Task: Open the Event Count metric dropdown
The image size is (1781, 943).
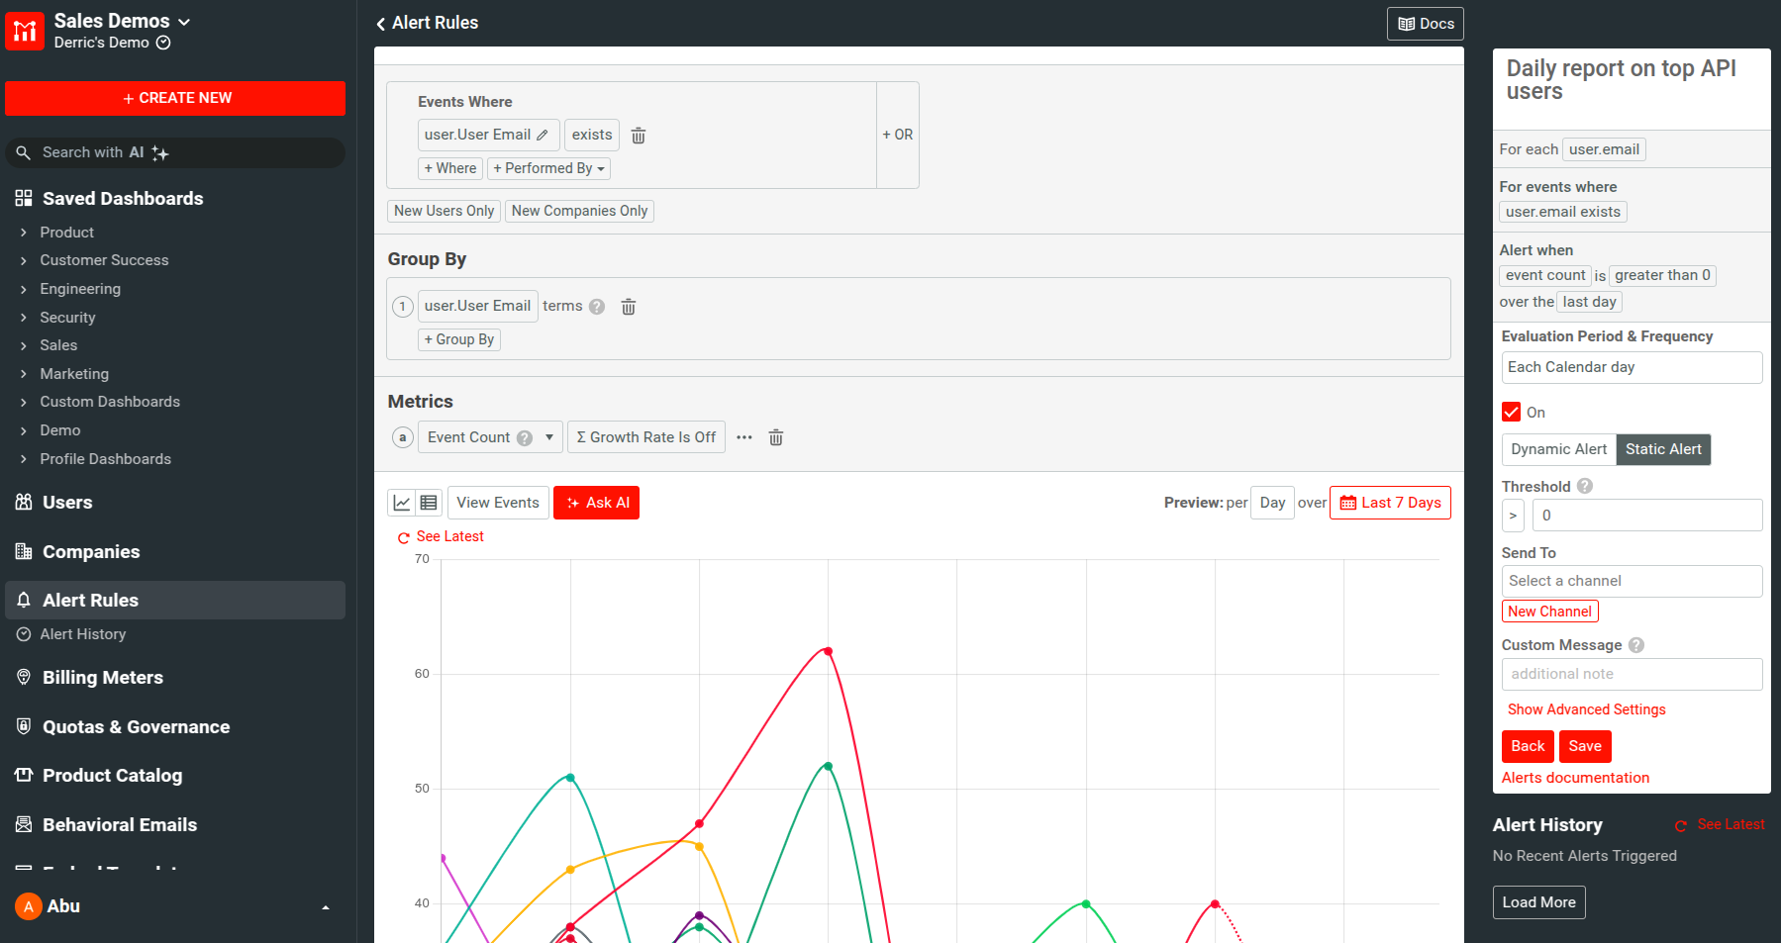Action: click(549, 437)
